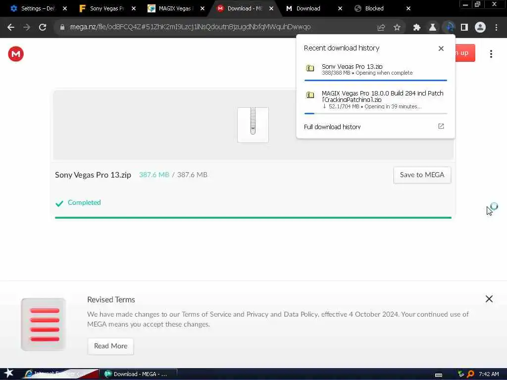Switch to the MAGIX Vegas tab
The width and height of the screenshot is (507, 380).
176,8
